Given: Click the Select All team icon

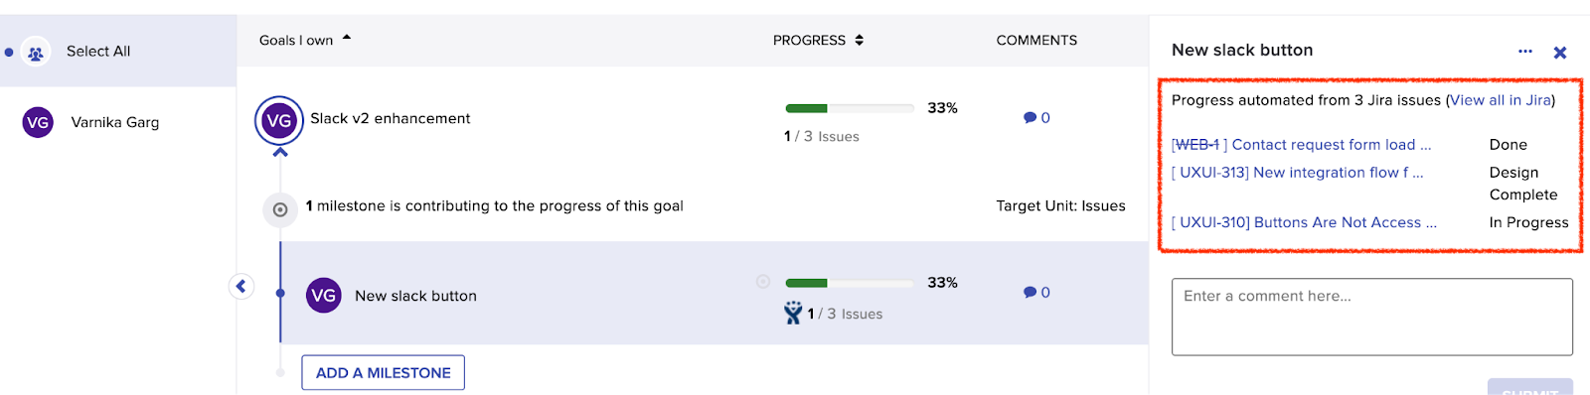Looking at the screenshot, I should click(36, 53).
